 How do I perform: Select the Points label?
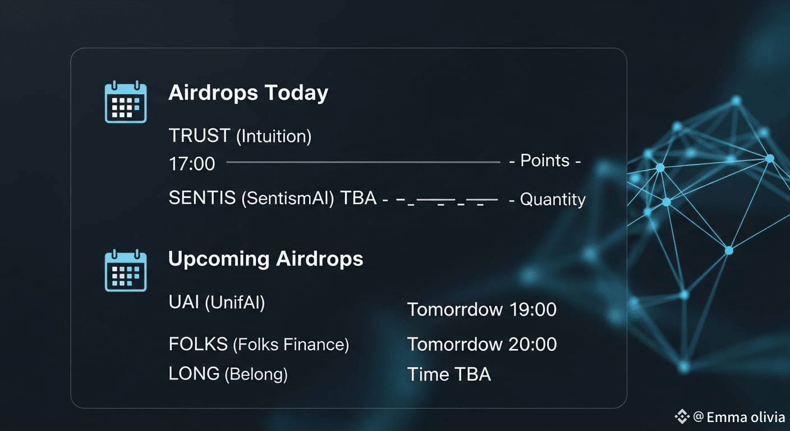tap(544, 161)
